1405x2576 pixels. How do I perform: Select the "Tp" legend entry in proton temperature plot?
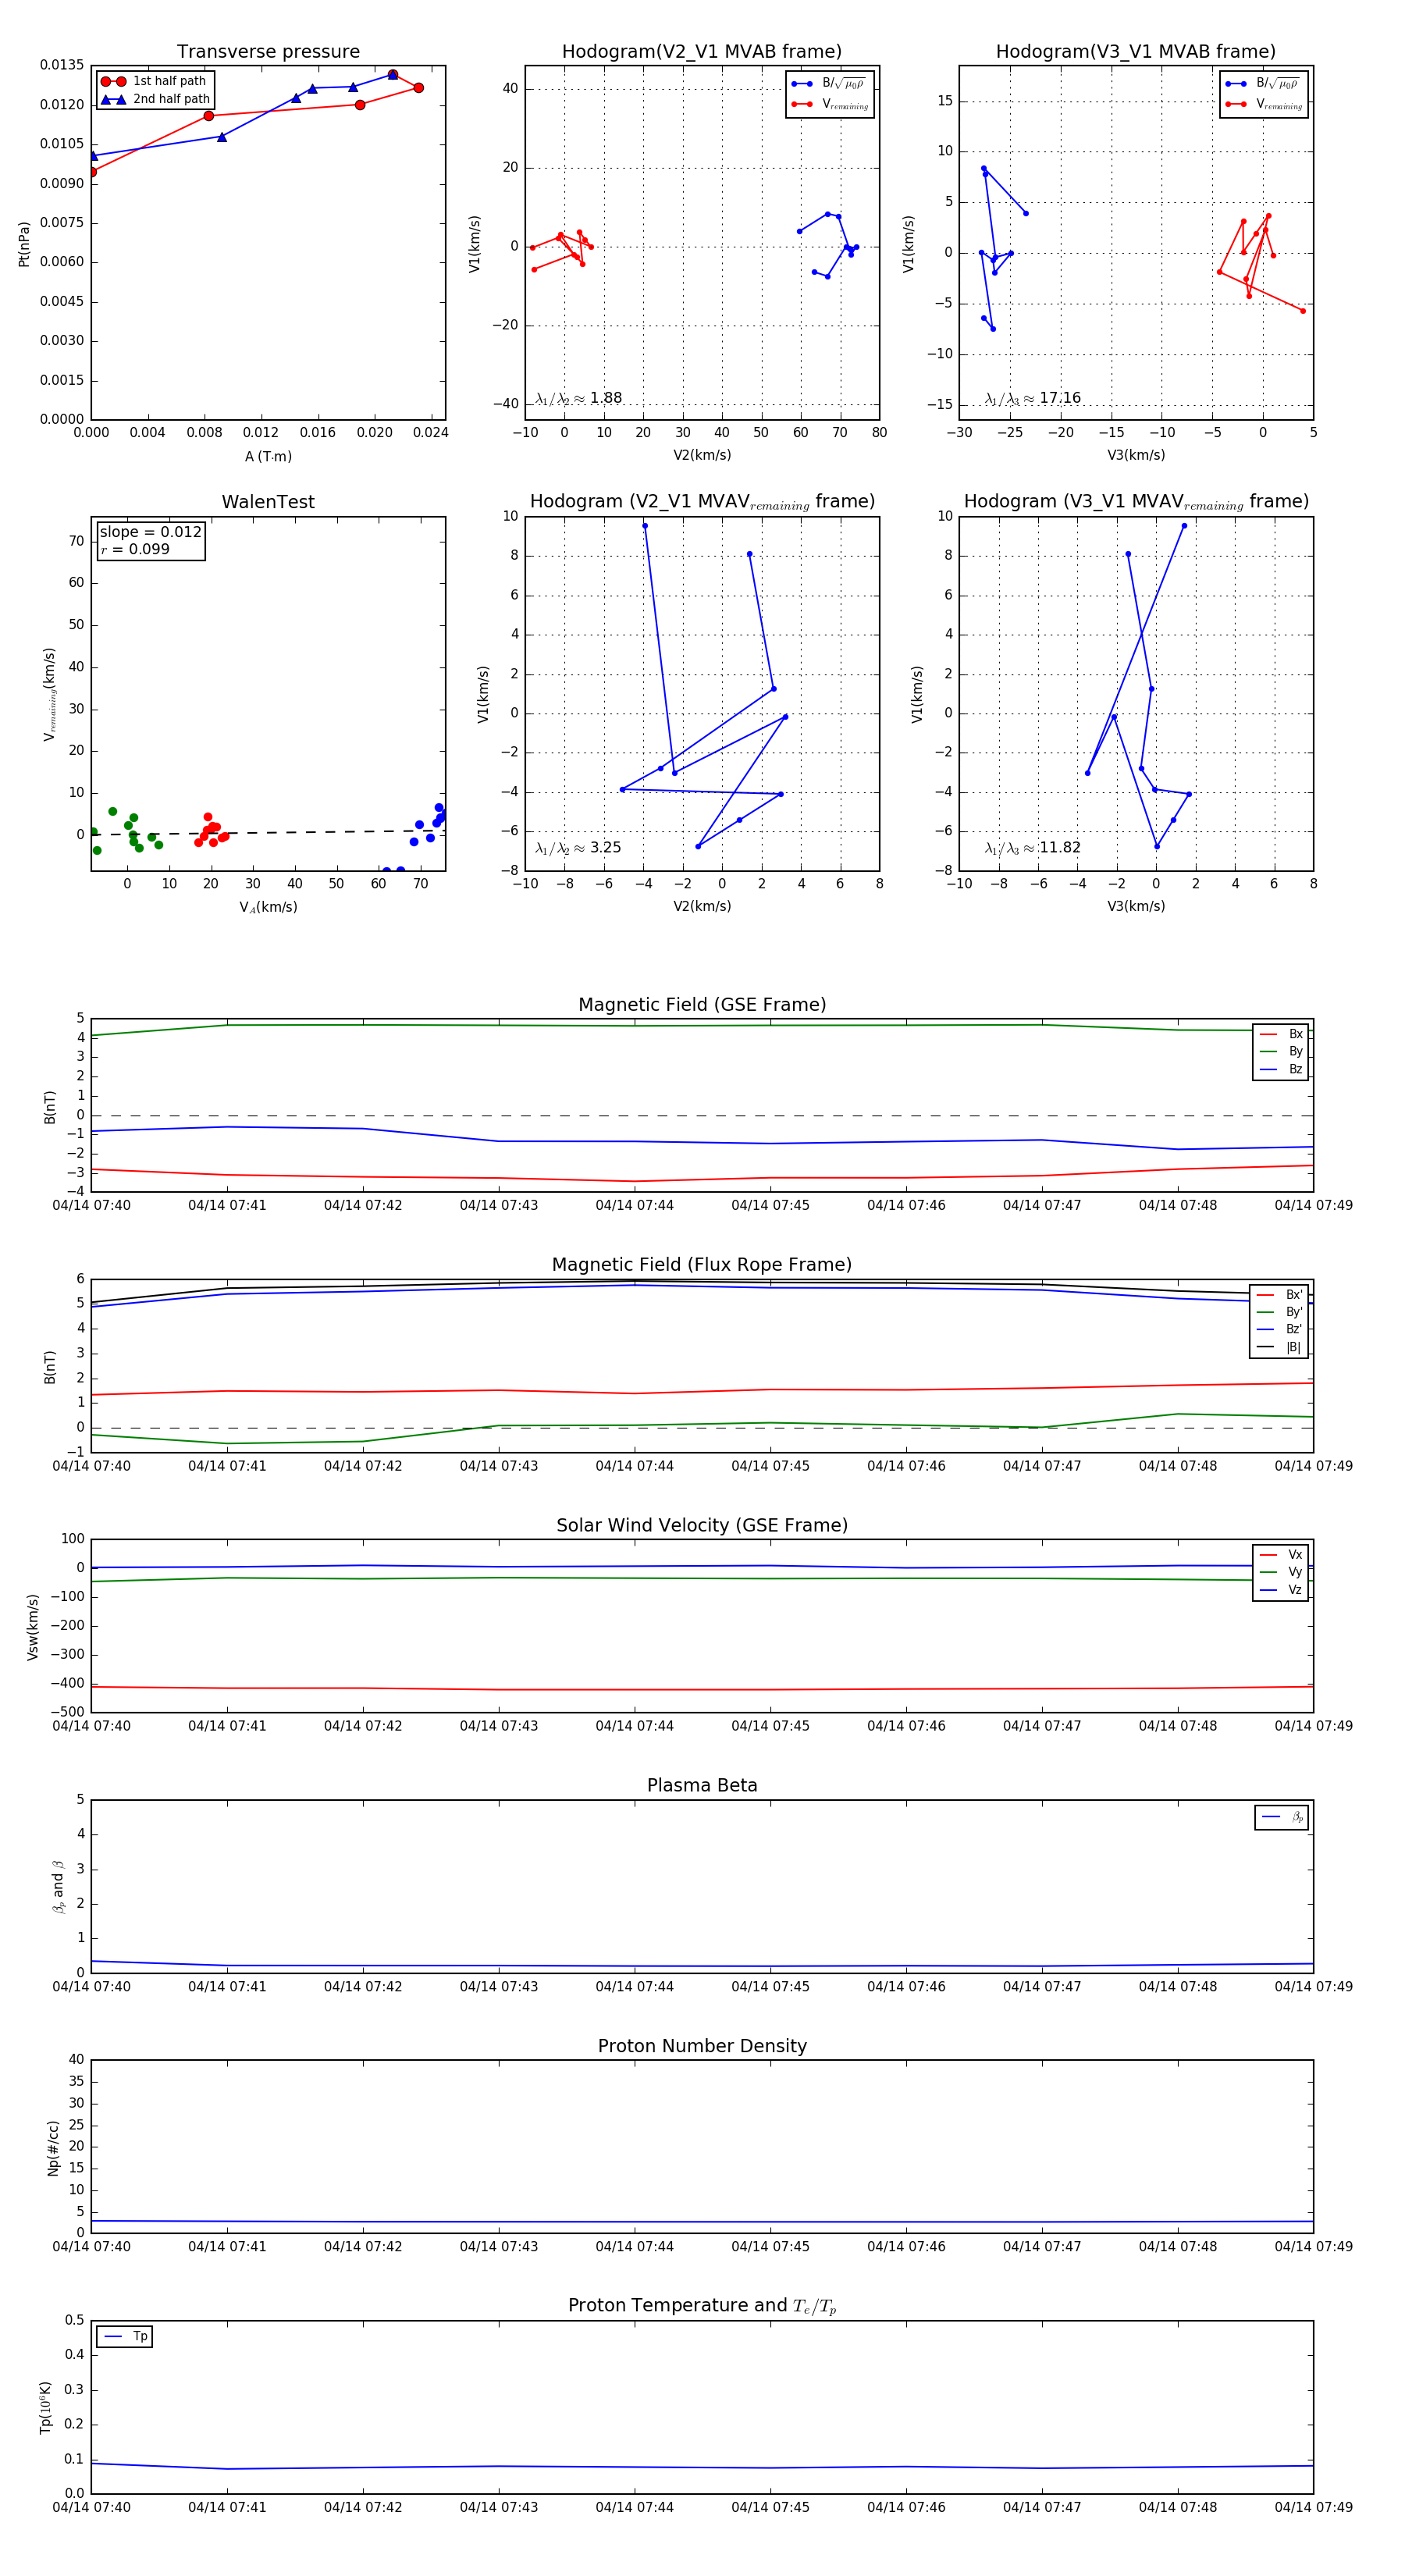pos(125,2336)
